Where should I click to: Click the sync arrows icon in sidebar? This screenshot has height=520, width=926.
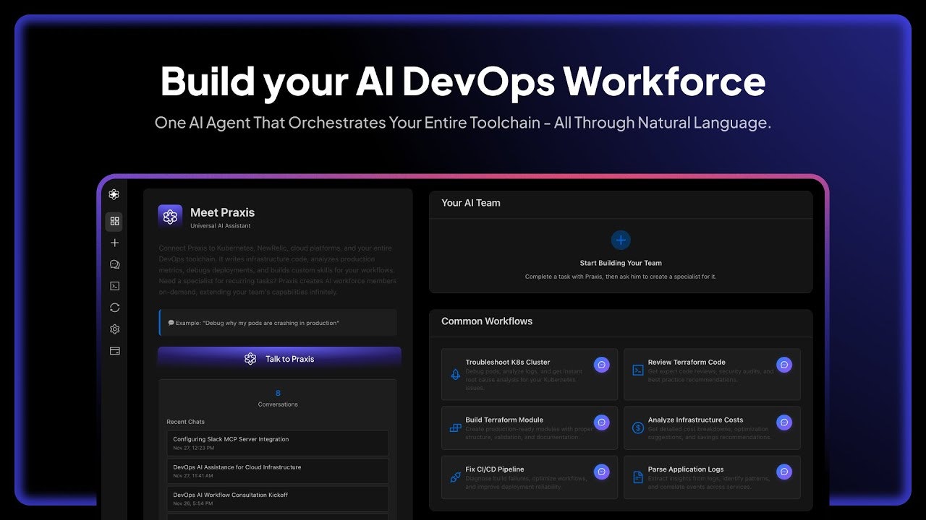tap(114, 308)
